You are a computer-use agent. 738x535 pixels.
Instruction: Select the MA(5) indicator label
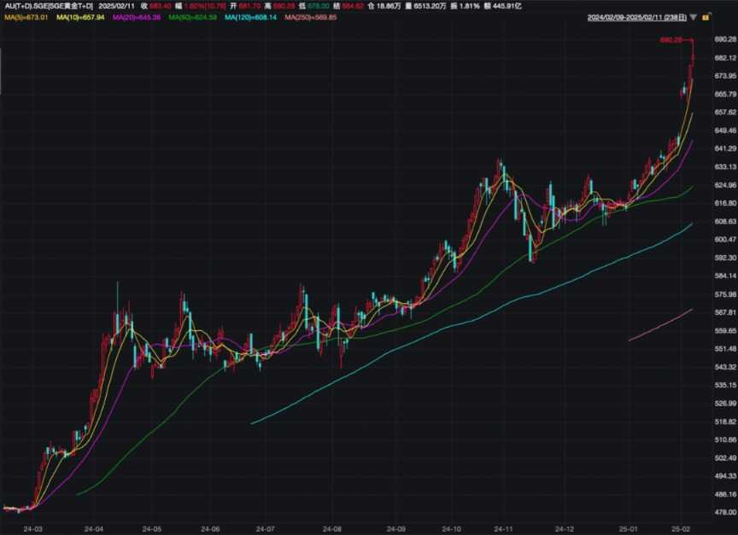(x=26, y=16)
